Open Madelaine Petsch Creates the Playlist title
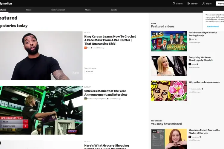 point(204,131)
